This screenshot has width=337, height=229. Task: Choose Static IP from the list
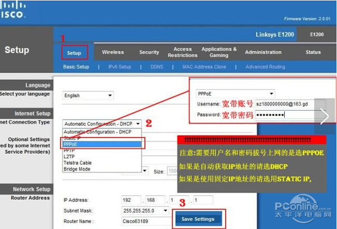[102, 138]
